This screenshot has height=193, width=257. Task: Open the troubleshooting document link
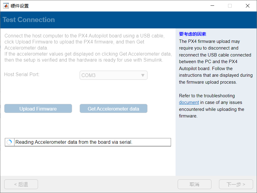click(189, 102)
